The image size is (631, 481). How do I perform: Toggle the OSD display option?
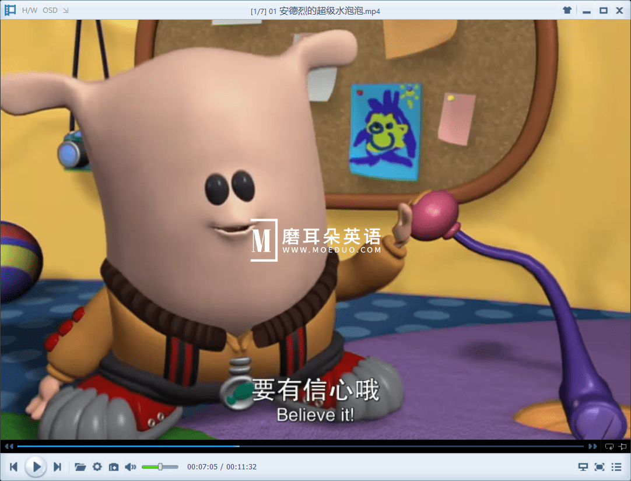tap(50, 10)
